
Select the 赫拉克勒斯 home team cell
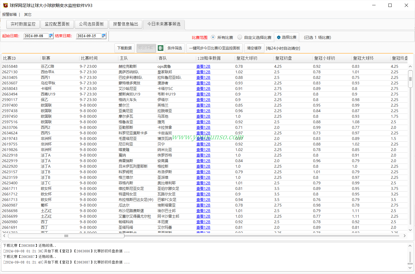128,66
